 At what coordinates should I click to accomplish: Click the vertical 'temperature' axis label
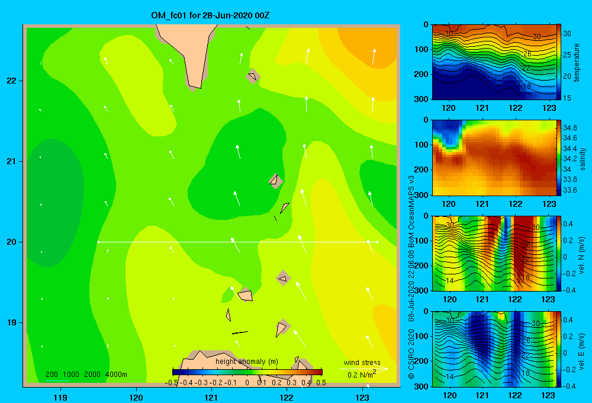coord(576,62)
